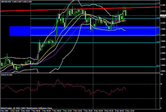Click the Fibonacci 38.2 level label
Viewport: 166px width, 112px height.
(158, 27)
